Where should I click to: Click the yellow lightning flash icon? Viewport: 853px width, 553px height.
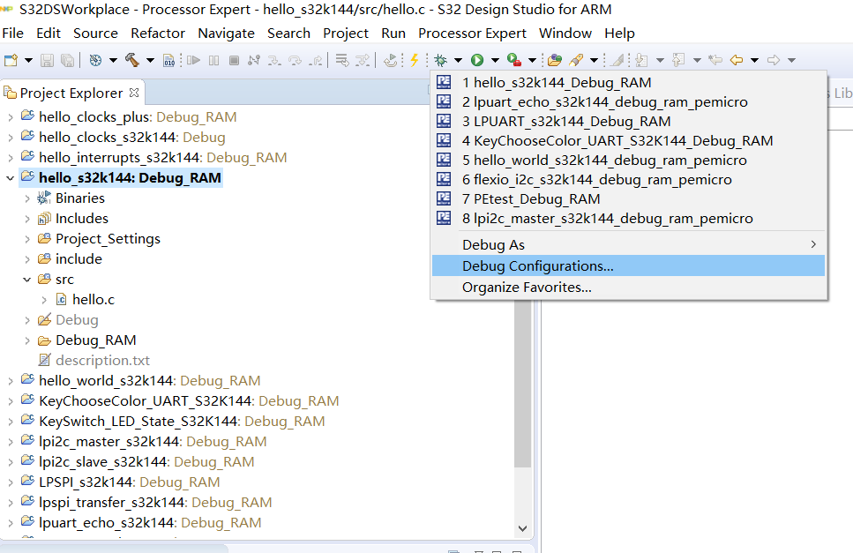pos(414,60)
